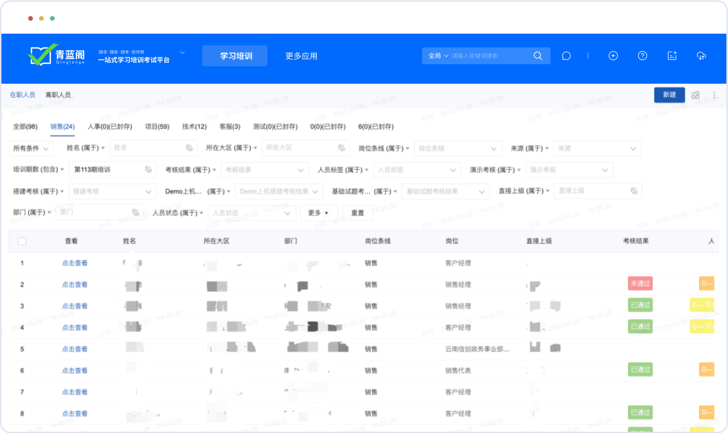Screen dimensions: 728x433
Task: Switch to the 离职人员 tab
Action: pyautogui.click(x=58, y=95)
